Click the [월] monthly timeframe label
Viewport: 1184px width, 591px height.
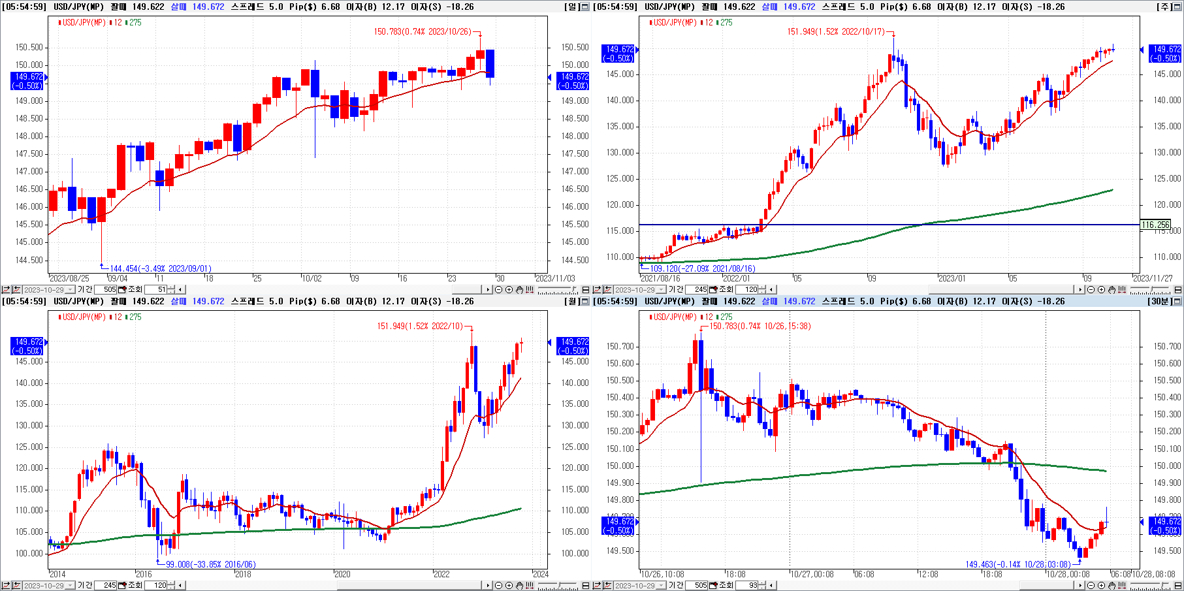(571, 301)
